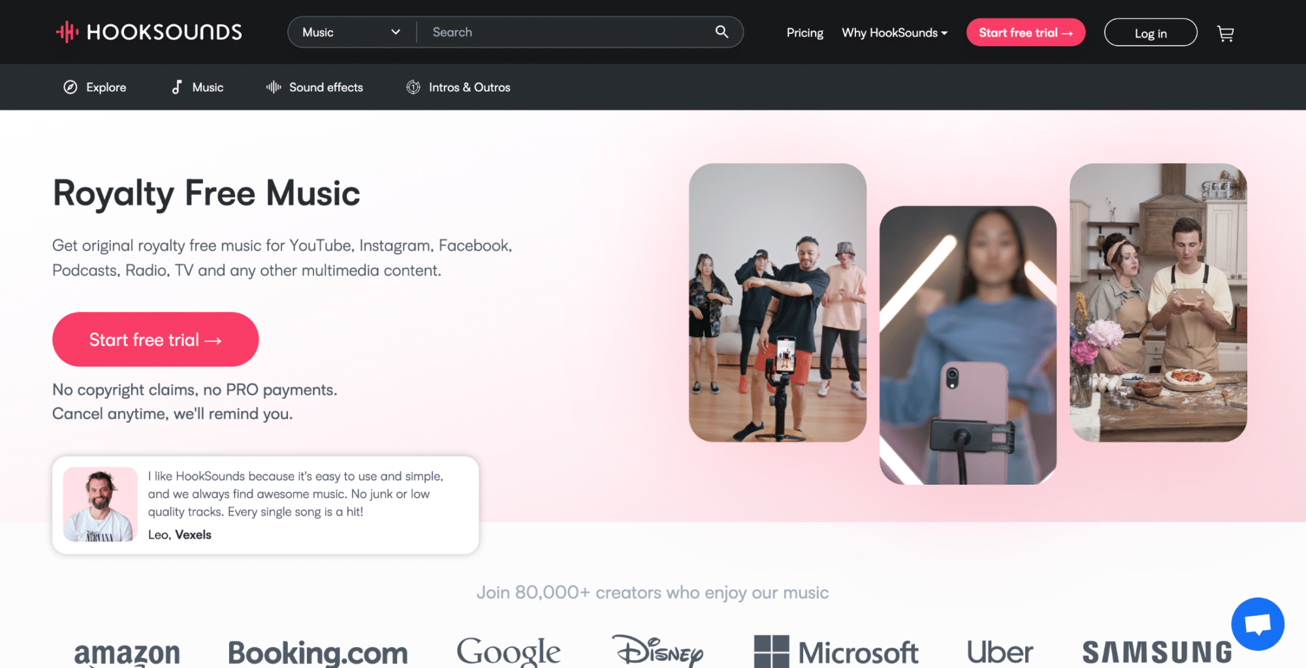This screenshot has height=668, width=1306.
Task: Open the phone selfie video thumbnail
Action: [968, 345]
